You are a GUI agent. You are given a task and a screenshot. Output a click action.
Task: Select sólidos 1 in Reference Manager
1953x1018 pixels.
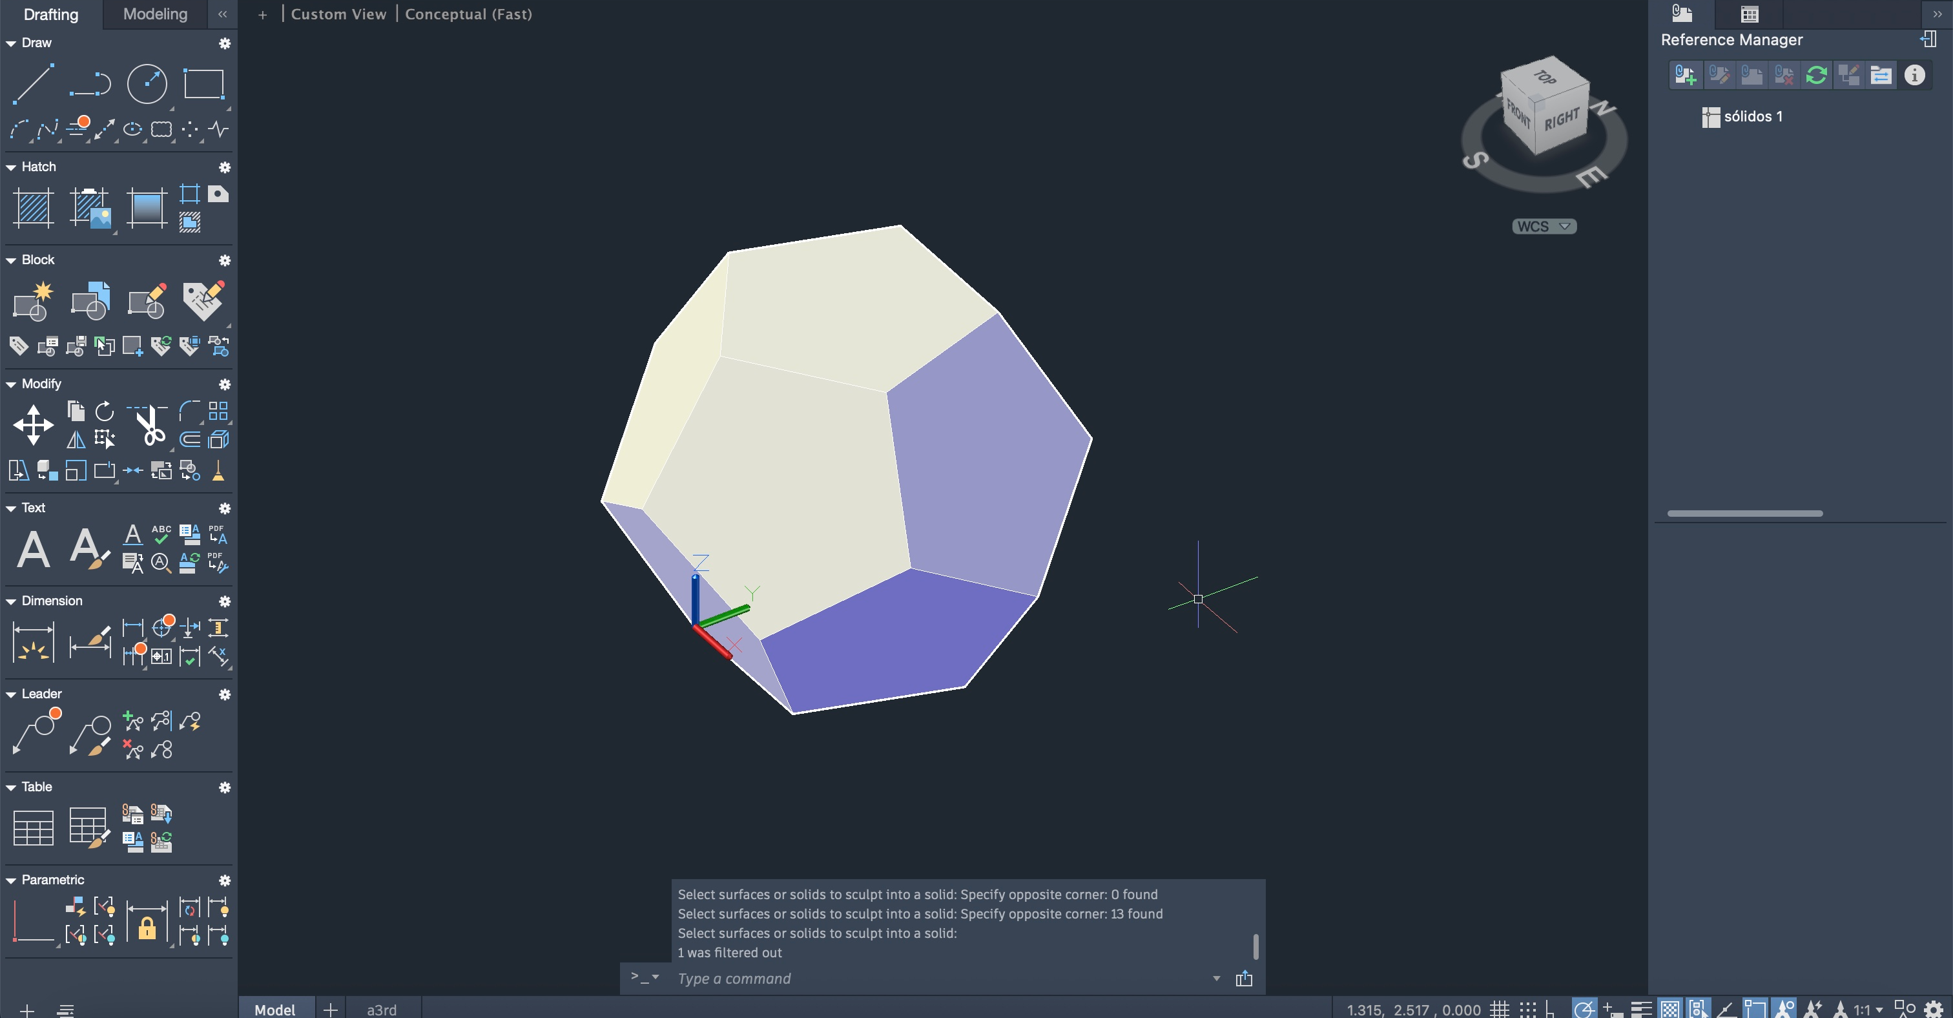tap(1752, 116)
